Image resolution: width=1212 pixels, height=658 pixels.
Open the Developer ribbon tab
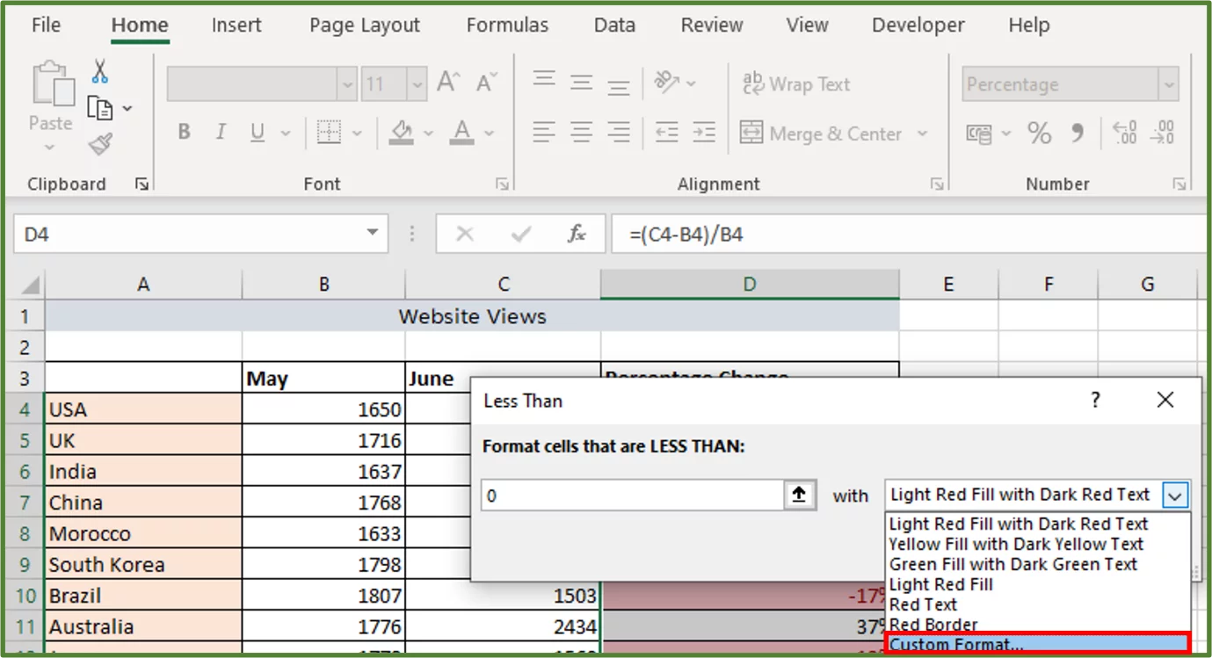tap(918, 25)
